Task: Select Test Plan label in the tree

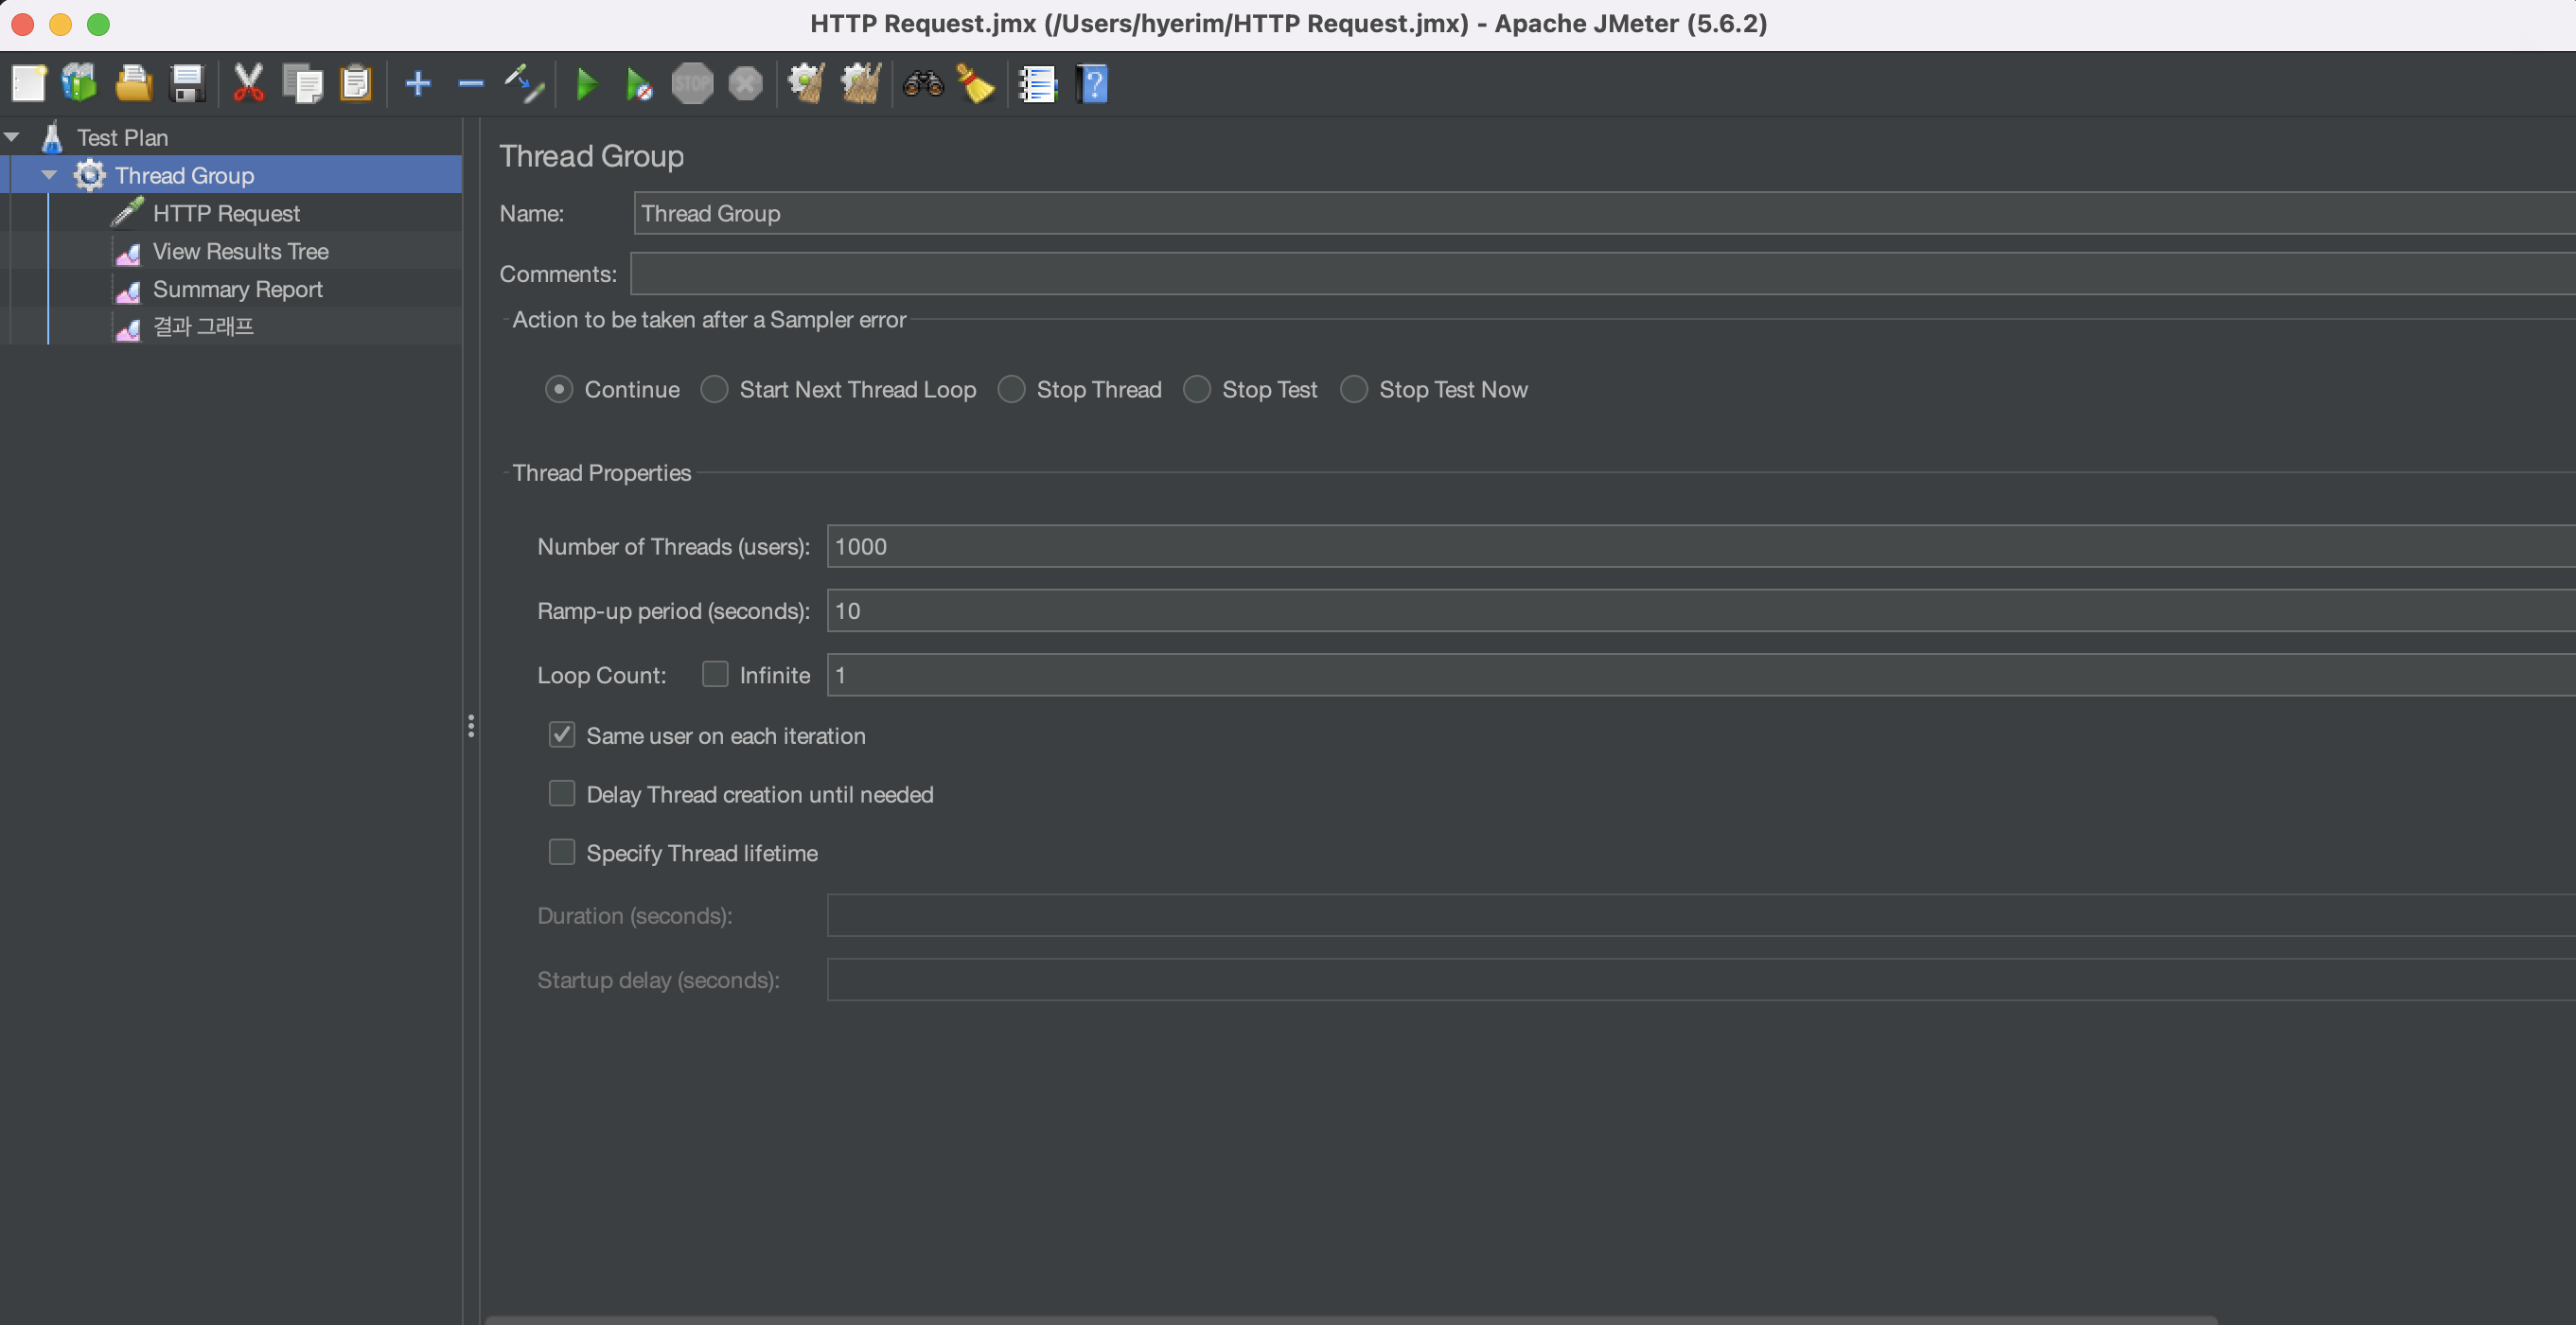Action: (x=122, y=137)
